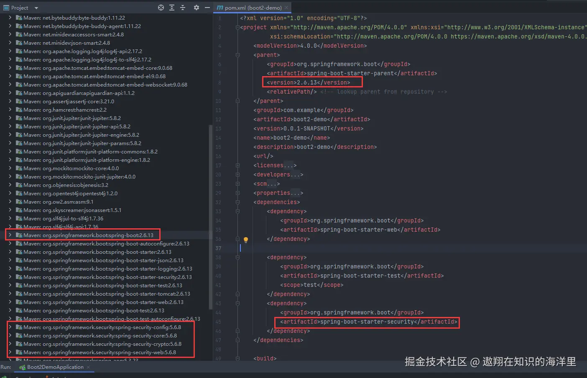
Task: Click library icon for log4j-api:2.17.2
Action: coord(19,51)
